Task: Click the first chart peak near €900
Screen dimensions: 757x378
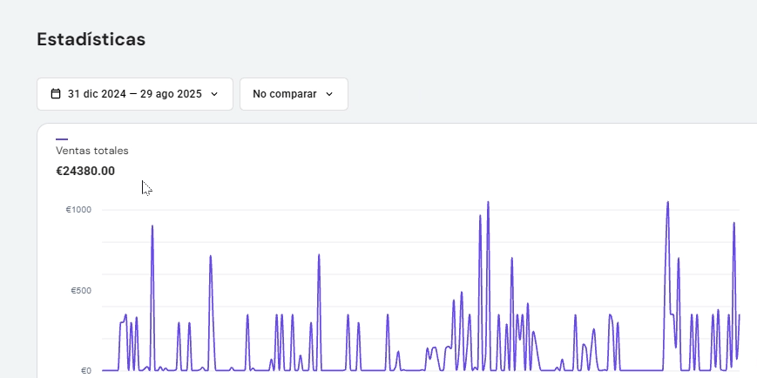Action: 152,226
